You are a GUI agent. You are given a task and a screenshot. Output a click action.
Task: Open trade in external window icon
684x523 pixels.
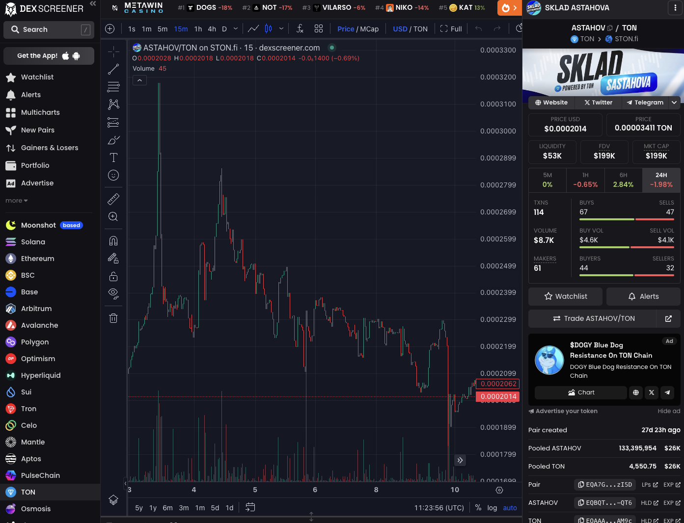pos(668,319)
